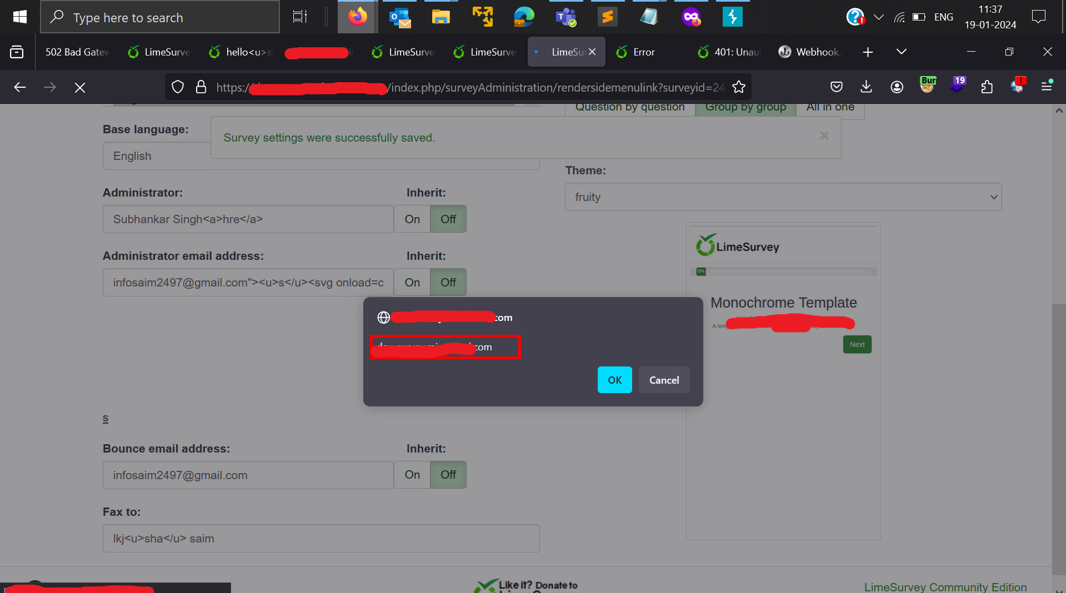Click the Save to Pocket icon

click(x=836, y=87)
